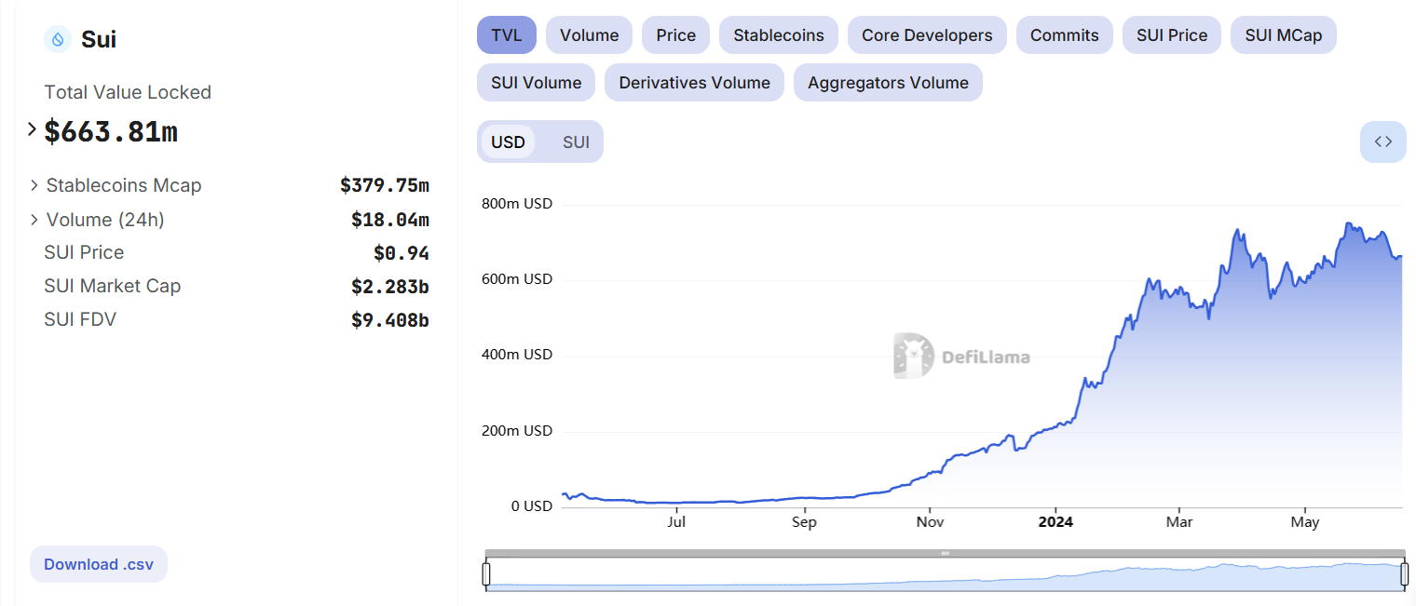Image resolution: width=1416 pixels, height=606 pixels.
Task: Download the .csv data file
Action: click(x=99, y=564)
